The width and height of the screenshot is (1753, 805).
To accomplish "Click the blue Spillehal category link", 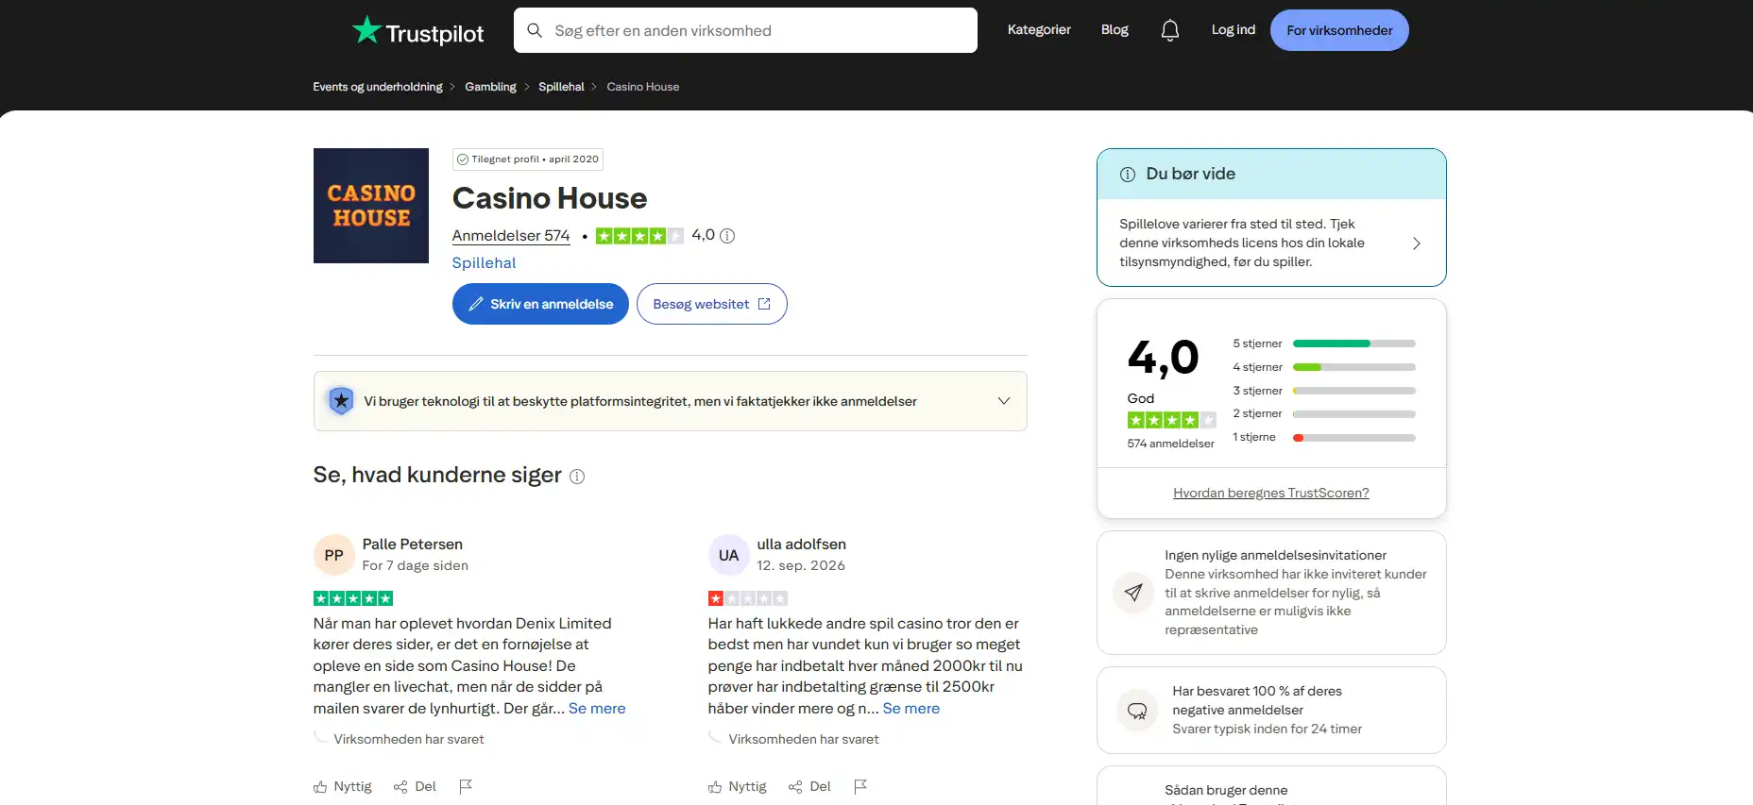I will pyautogui.click(x=484, y=263).
